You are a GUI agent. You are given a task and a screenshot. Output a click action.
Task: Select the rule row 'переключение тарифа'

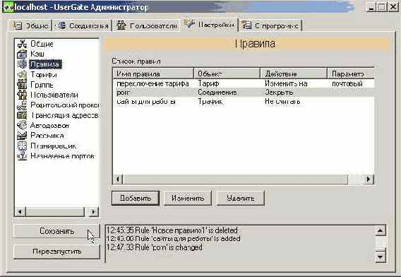(244, 83)
